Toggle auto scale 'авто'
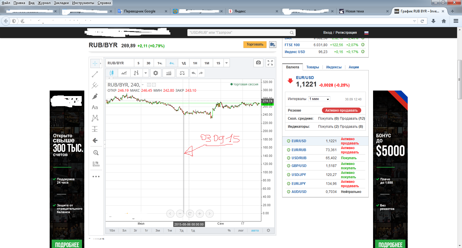Screen dimensions: 462x248 [x=255, y=230]
